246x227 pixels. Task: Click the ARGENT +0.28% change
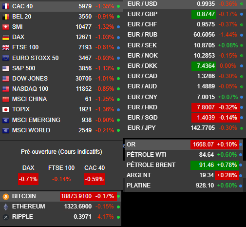pos(227,175)
